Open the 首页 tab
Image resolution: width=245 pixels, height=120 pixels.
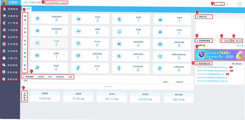tap(28, 9)
